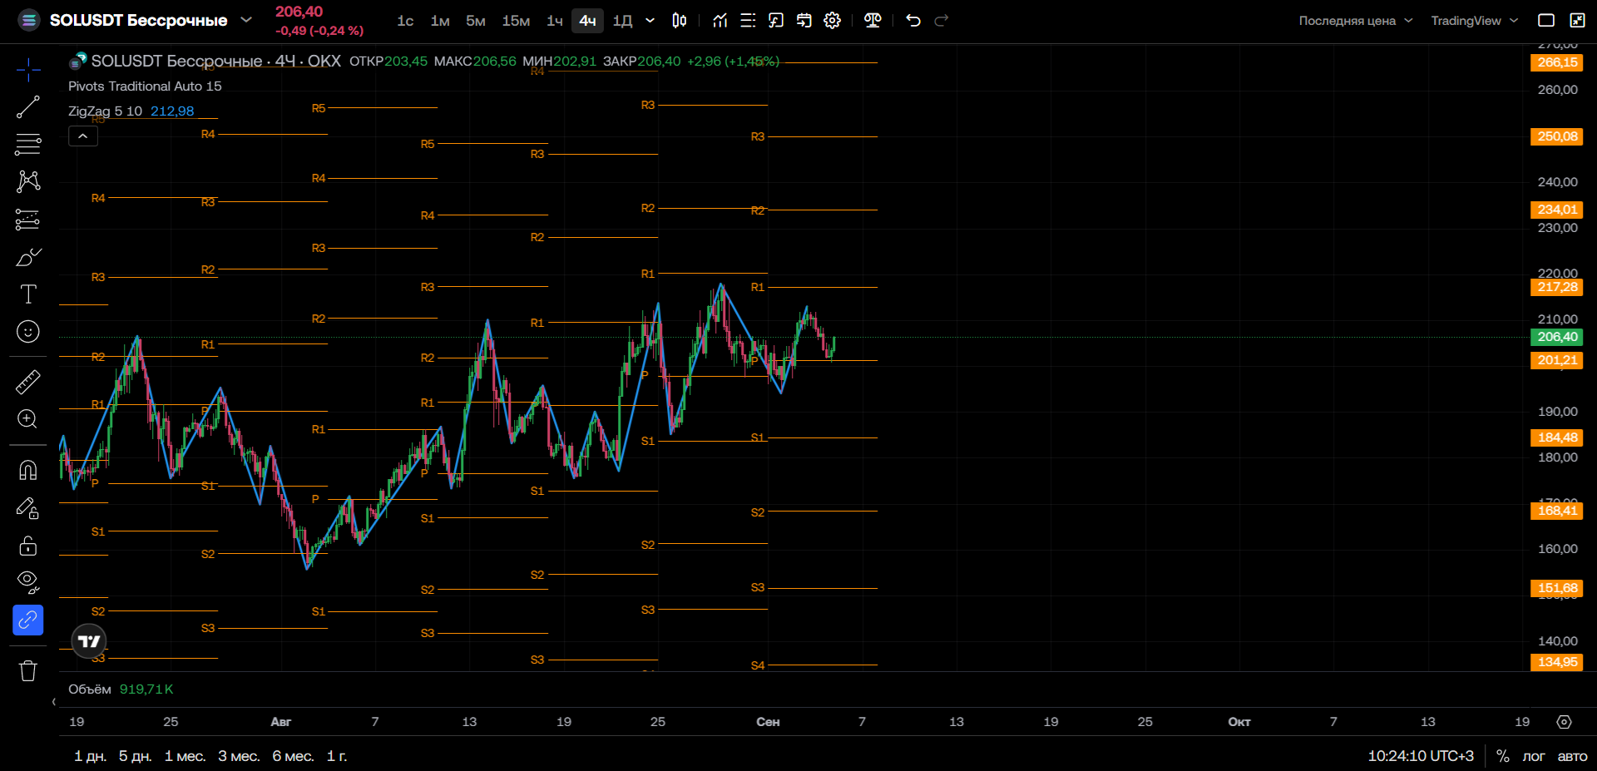Undo the last chart action
The image size is (1597, 771).
[x=913, y=21]
